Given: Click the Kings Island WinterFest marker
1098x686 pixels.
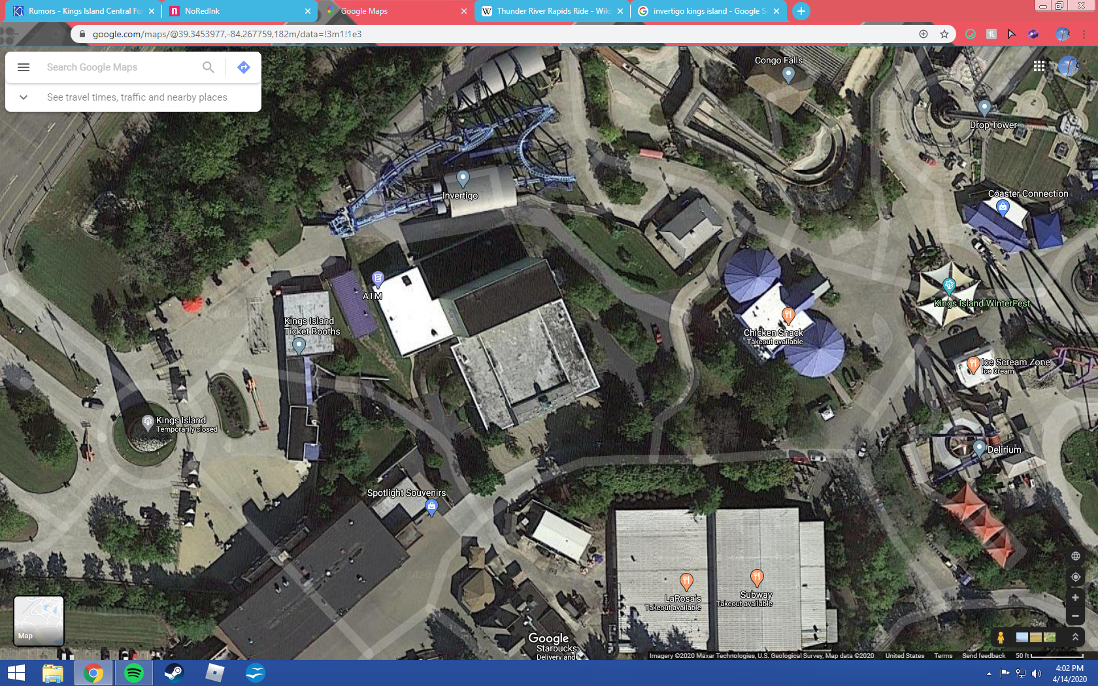Looking at the screenshot, I should pyautogui.click(x=949, y=286).
